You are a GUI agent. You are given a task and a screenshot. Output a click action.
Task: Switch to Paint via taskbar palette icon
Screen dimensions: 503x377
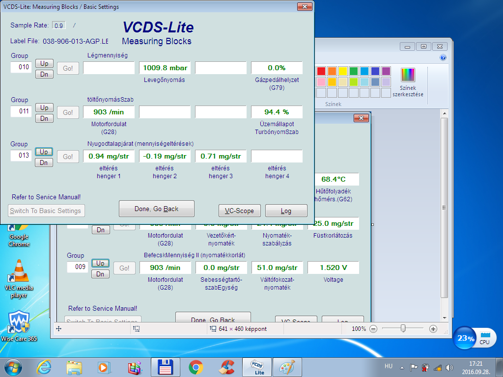[287, 367]
